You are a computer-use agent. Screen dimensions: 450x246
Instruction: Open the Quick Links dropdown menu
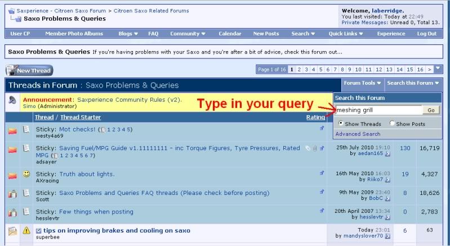345,34
